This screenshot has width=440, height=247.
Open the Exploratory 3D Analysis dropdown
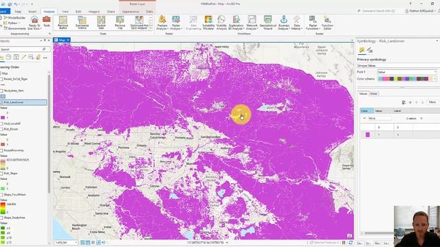click(x=236, y=23)
